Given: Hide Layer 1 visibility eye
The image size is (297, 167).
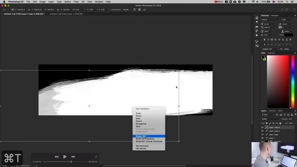Looking at the screenshot, I should tap(262, 138).
